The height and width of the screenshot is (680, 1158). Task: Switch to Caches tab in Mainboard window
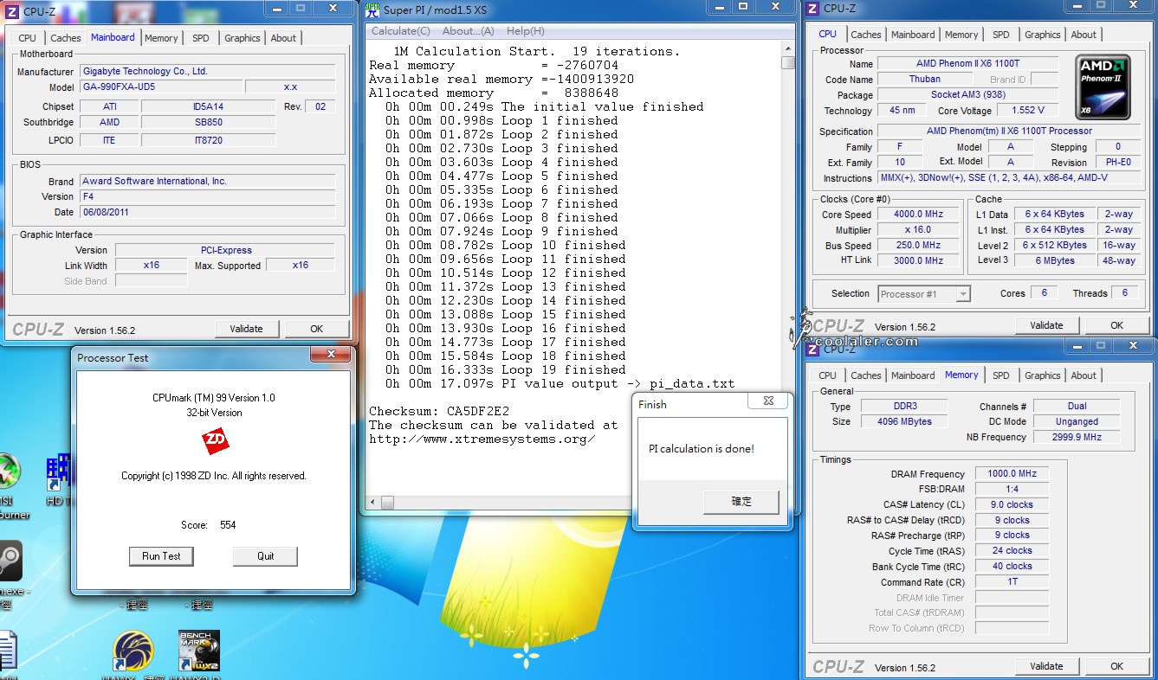pos(66,38)
